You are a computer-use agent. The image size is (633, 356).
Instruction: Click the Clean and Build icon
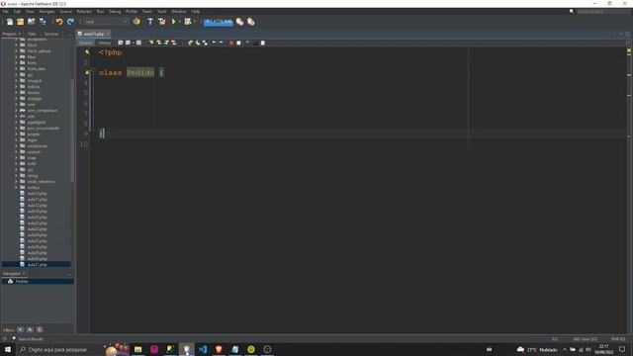pyautogui.click(x=162, y=22)
